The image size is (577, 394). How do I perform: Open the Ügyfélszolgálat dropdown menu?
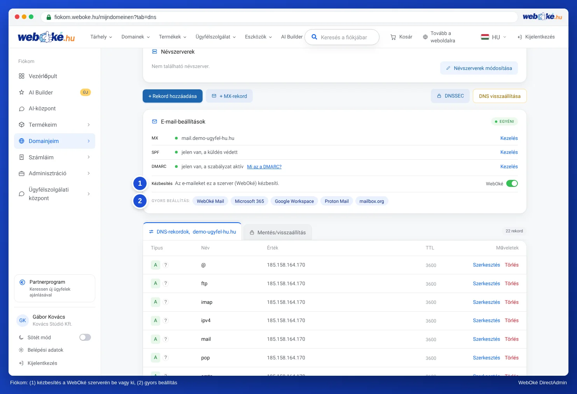pyautogui.click(x=216, y=37)
